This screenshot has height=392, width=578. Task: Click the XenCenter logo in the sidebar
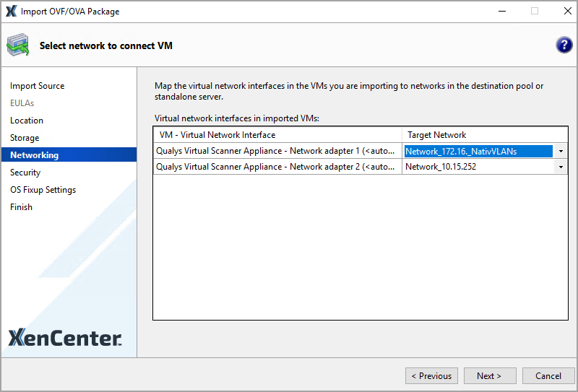64,337
